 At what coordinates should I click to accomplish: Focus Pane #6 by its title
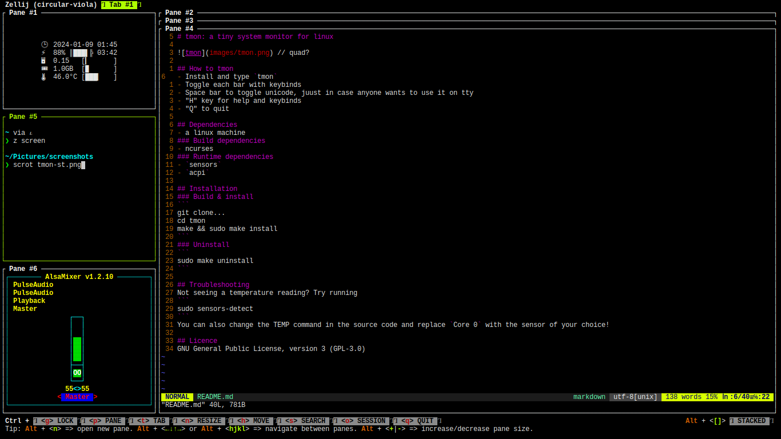(23, 269)
